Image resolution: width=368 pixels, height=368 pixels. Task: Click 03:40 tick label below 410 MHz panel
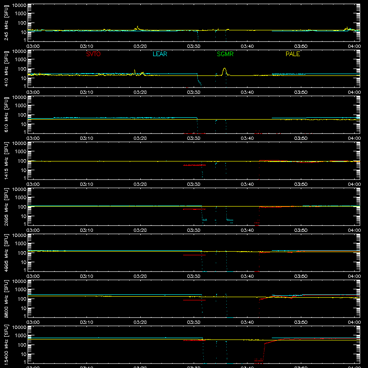click(247, 92)
